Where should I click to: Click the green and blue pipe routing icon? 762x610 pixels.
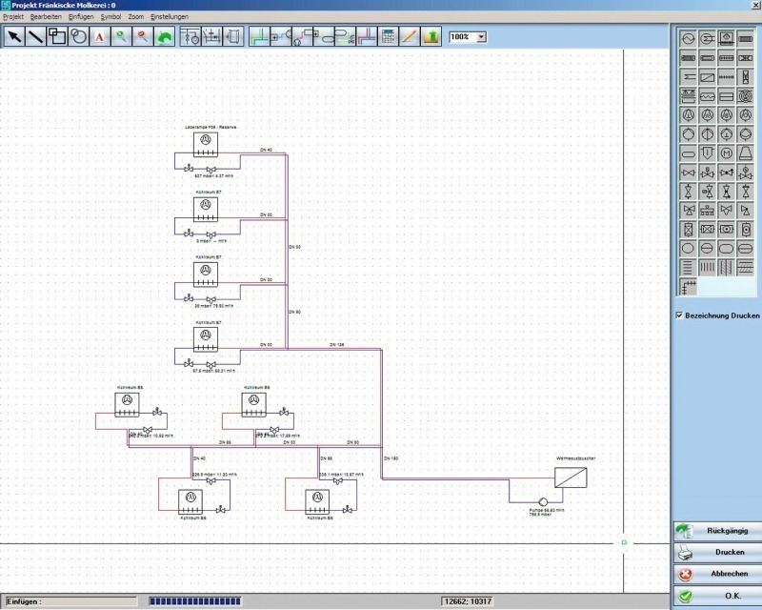point(259,36)
